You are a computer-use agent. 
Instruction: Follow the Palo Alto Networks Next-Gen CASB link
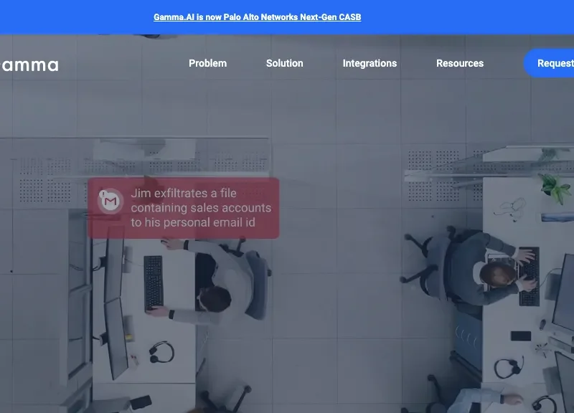click(257, 17)
